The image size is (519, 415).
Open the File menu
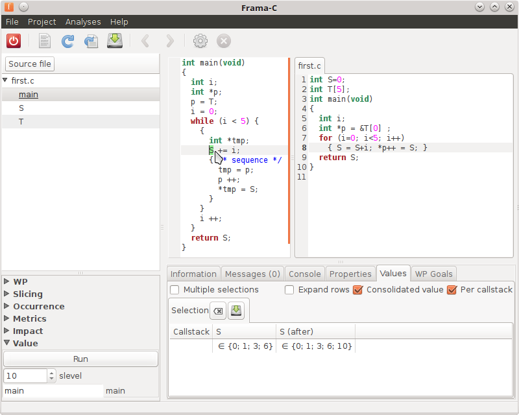point(12,22)
